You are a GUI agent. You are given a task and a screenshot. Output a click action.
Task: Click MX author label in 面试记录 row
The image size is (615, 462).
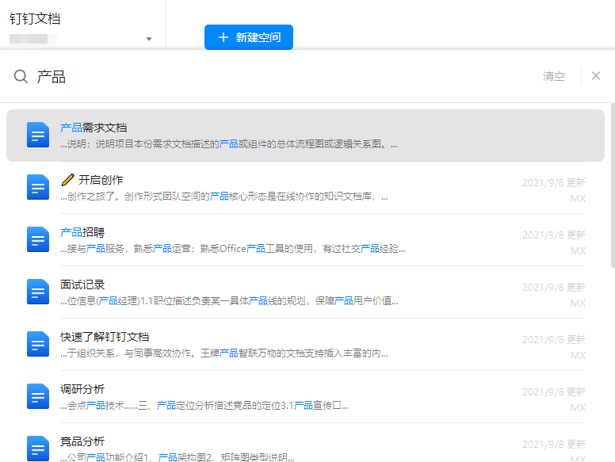point(578,304)
